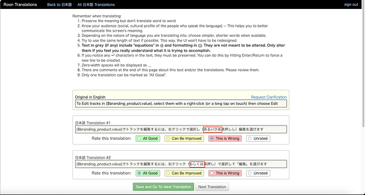Click the 日本語 Translation #1 label

click(x=93, y=123)
